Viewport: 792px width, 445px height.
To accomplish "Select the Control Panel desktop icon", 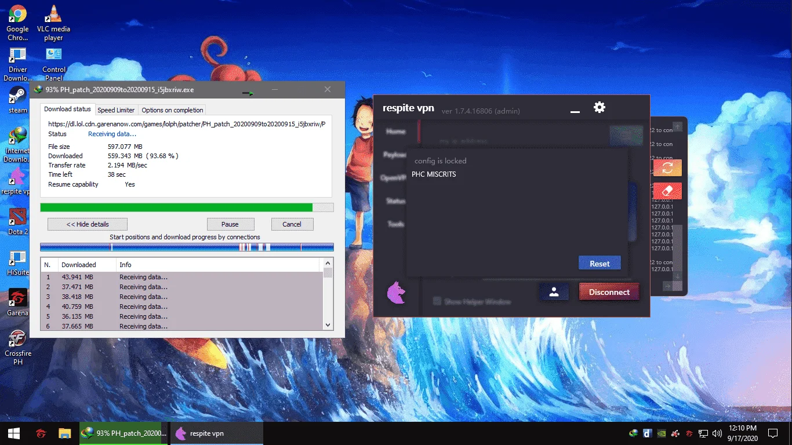I will [x=54, y=64].
